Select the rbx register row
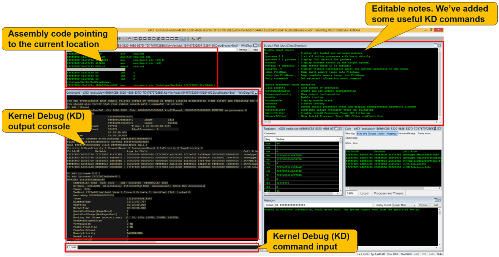The width and height of the screenshot is (499, 257). click(302, 155)
